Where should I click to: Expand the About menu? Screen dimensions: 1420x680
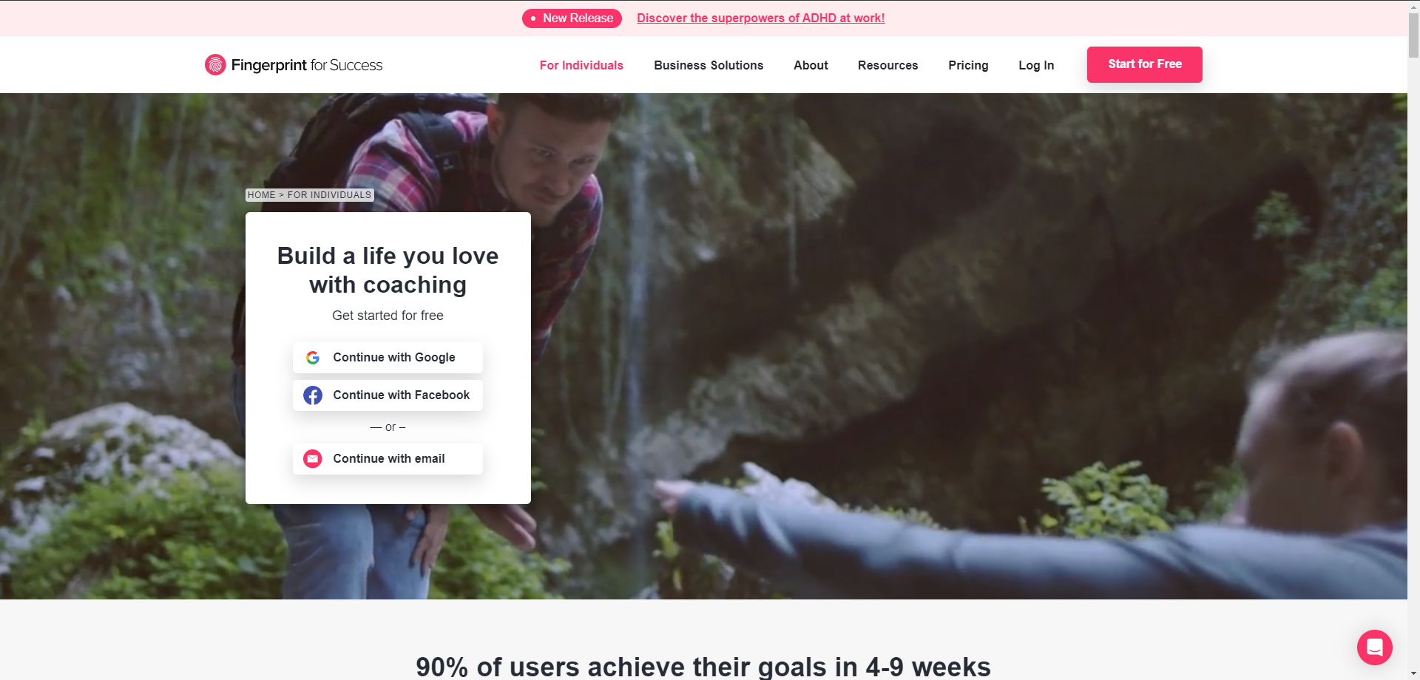click(811, 65)
